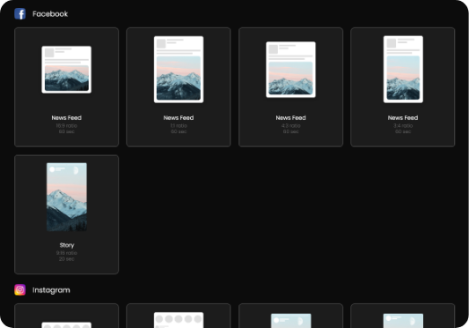Viewport: 469px width, 328px height.
Task: Pick the Facebook Story 9:16 preview thumbnail
Action: (x=67, y=197)
